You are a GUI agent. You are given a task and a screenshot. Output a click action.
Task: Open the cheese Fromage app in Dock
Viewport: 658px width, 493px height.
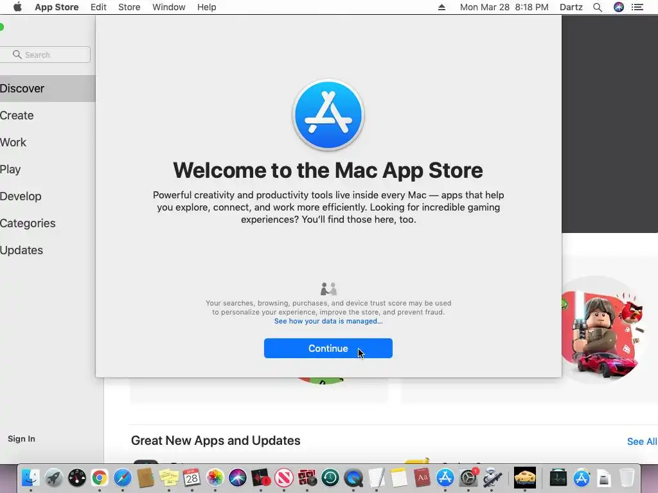525,478
